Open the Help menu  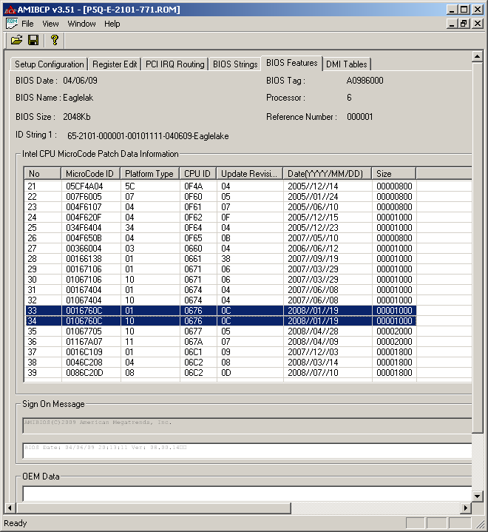point(112,24)
